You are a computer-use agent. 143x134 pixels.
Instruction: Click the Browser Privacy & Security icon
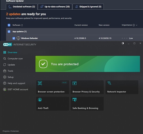(x=75, y=83)
